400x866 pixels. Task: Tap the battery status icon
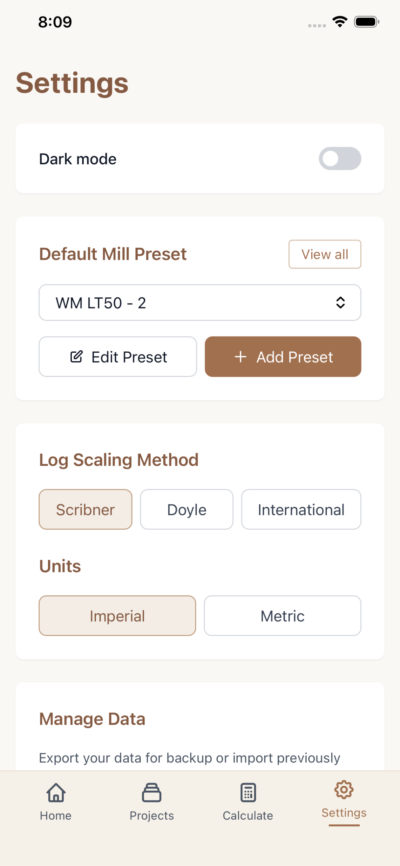coord(366,22)
